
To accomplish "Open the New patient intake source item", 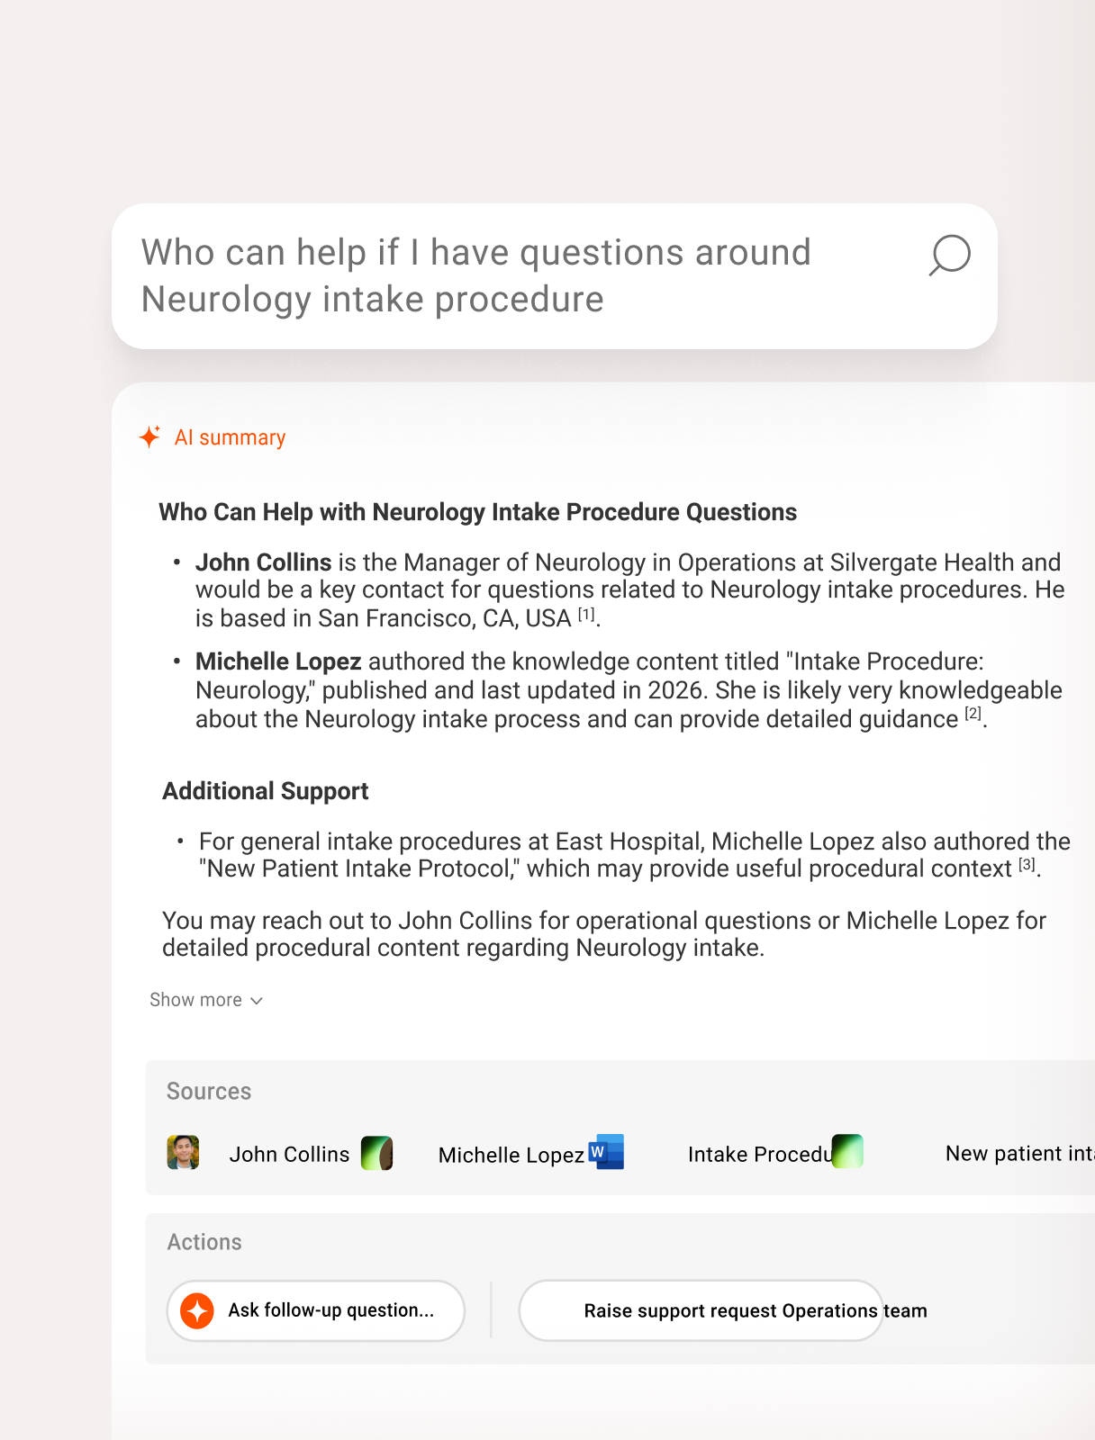I will click(1019, 1153).
